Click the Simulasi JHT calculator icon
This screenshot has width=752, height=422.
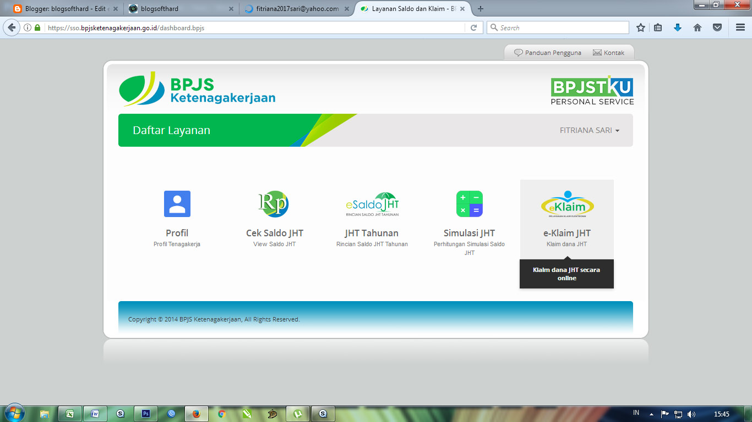469,204
